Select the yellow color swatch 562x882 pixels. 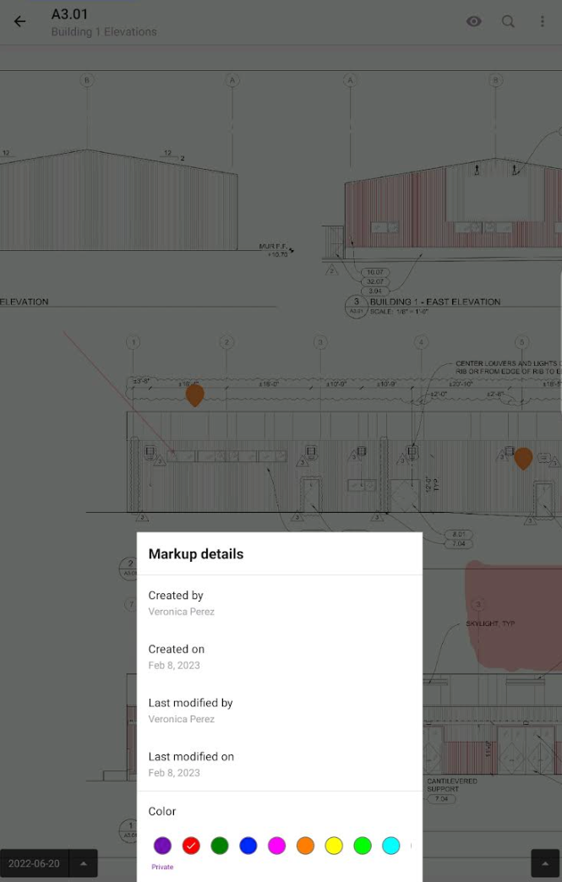334,846
